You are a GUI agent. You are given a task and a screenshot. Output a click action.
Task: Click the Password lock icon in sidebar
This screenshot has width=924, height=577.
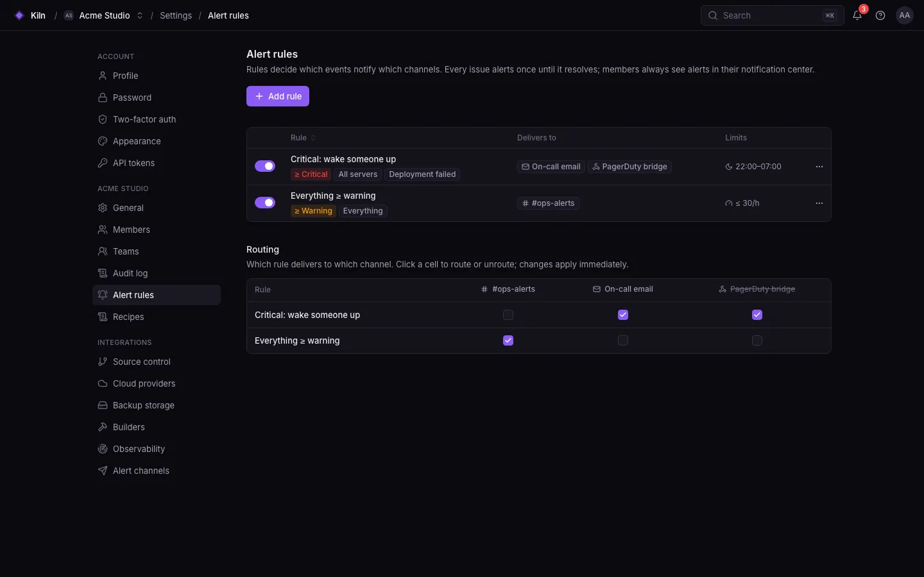(103, 97)
